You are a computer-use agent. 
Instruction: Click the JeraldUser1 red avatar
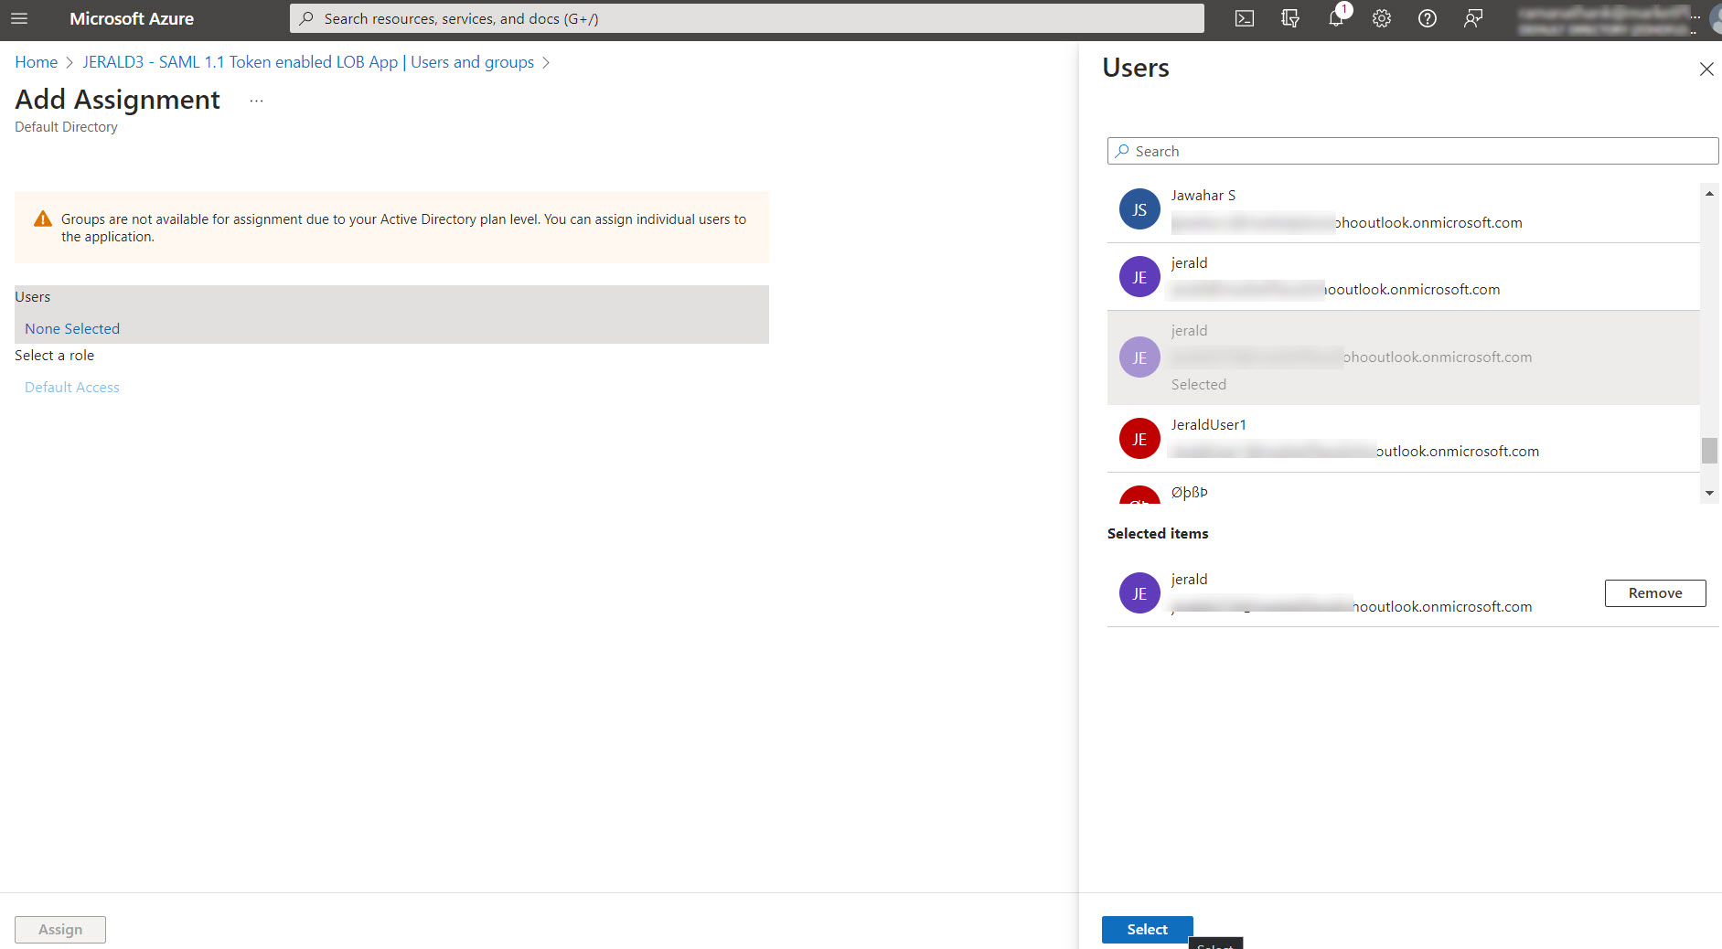click(1139, 439)
